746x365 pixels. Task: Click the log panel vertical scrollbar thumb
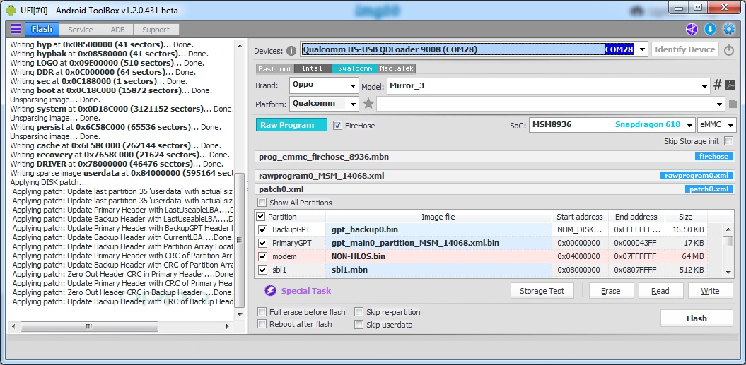[240, 241]
